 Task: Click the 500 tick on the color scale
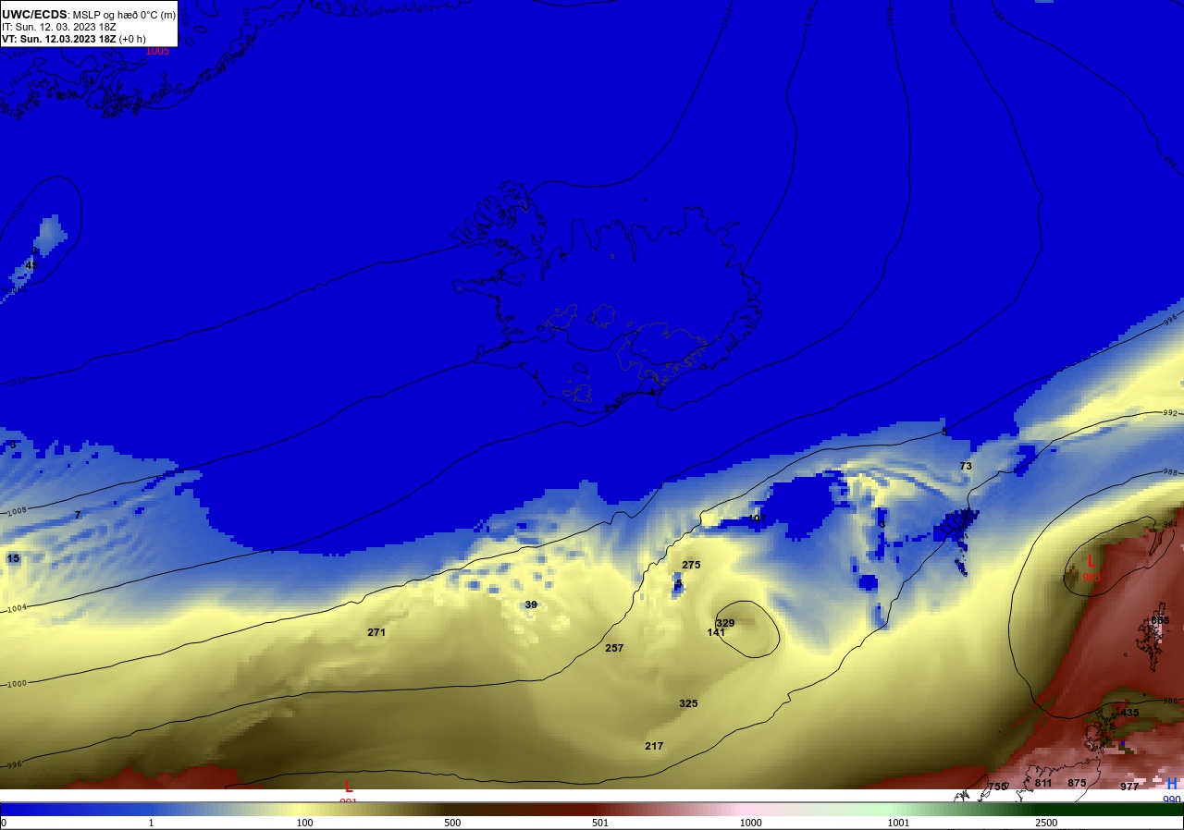[452, 823]
